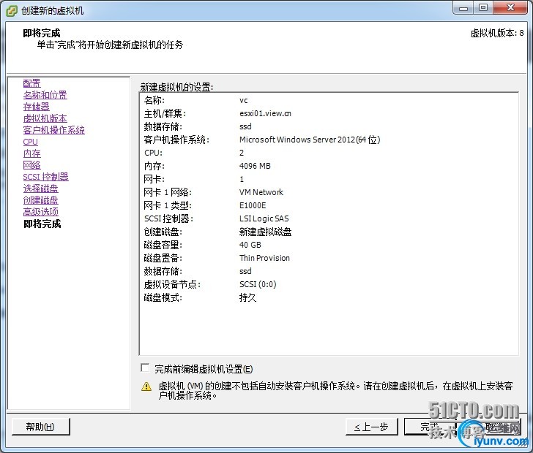Maximize the wizard window
Screen dimensions: 533x453
483,8
